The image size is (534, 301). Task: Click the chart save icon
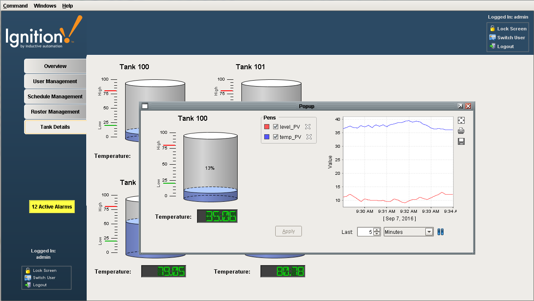click(x=461, y=141)
